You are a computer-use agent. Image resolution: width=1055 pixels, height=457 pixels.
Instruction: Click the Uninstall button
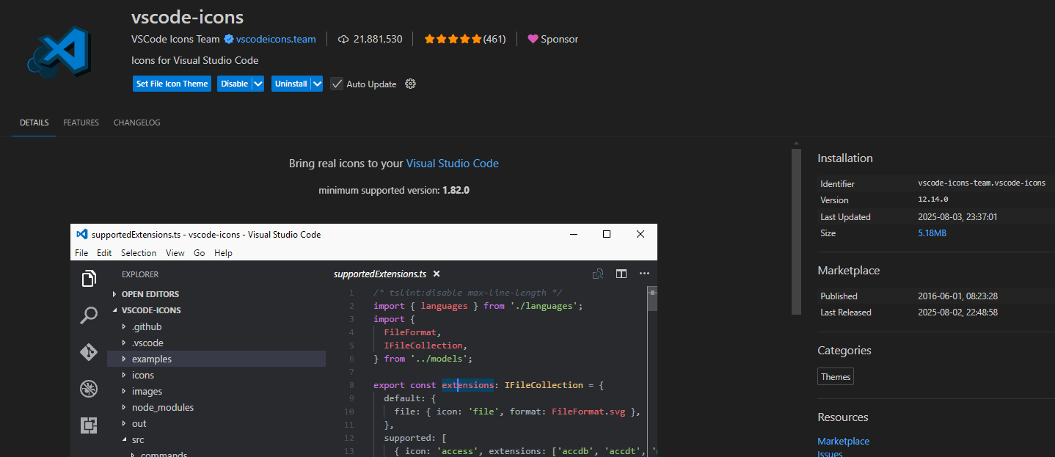click(291, 84)
